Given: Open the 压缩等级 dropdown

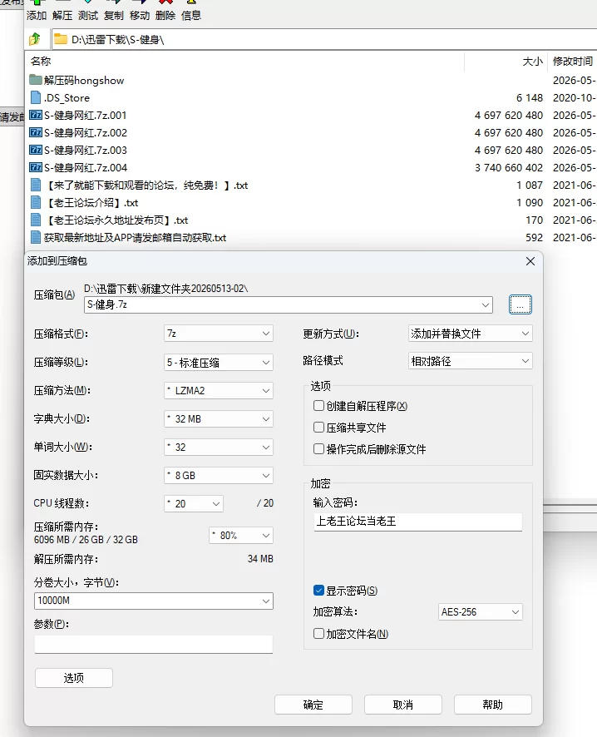Looking at the screenshot, I should tap(219, 363).
